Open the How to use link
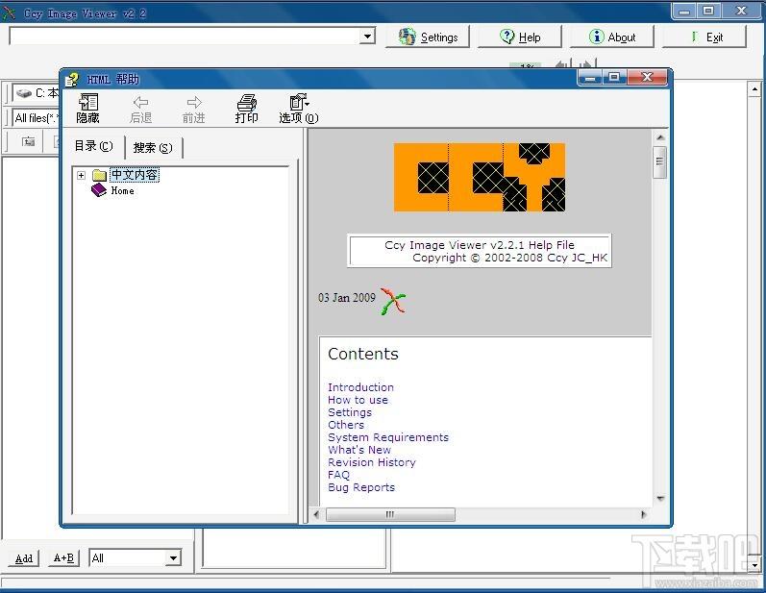The height and width of the screenshot is (593, 766). coord(358,400)
